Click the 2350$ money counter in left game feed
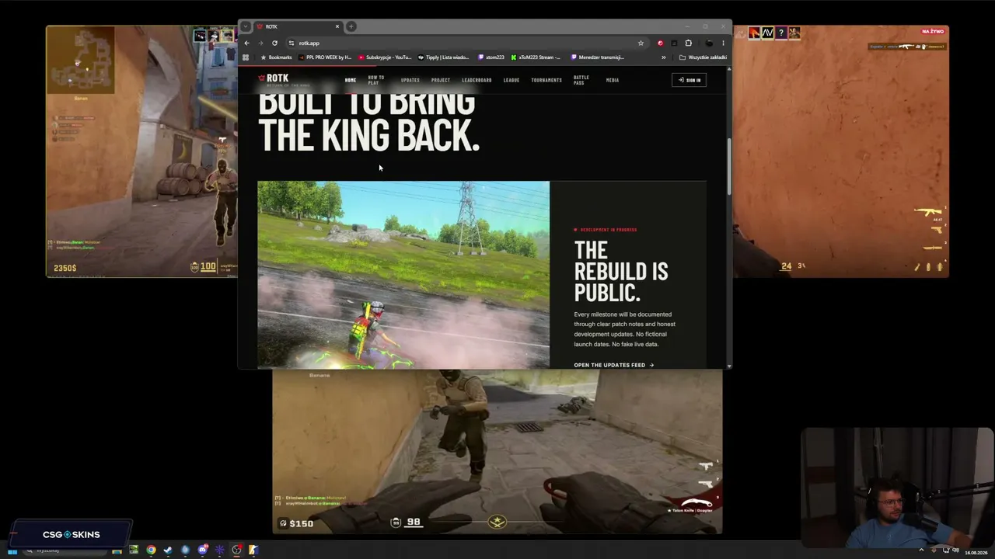 (65, 269)
